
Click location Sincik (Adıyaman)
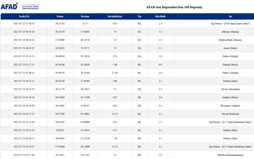click(230, 89)
